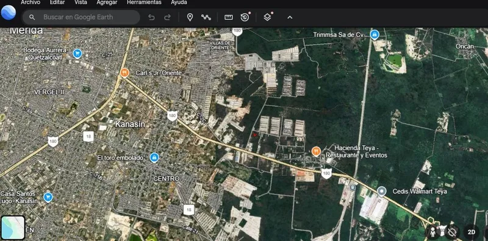Collapse the toolbar using the up chevron

click(x=290, y=18)
